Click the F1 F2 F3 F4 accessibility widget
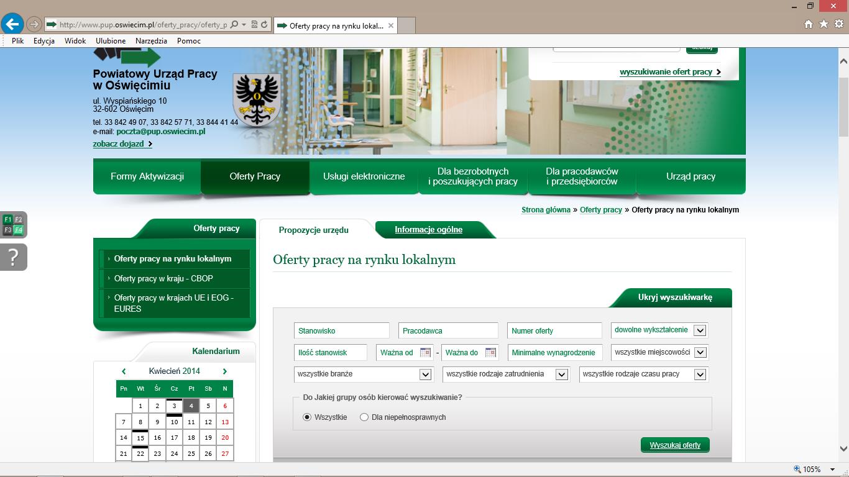This screenshot has width=849, height=477. [x=13, y=225]
